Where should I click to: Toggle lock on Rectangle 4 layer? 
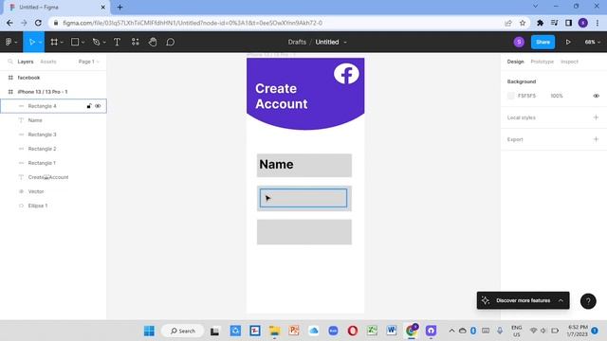point(89,106)
